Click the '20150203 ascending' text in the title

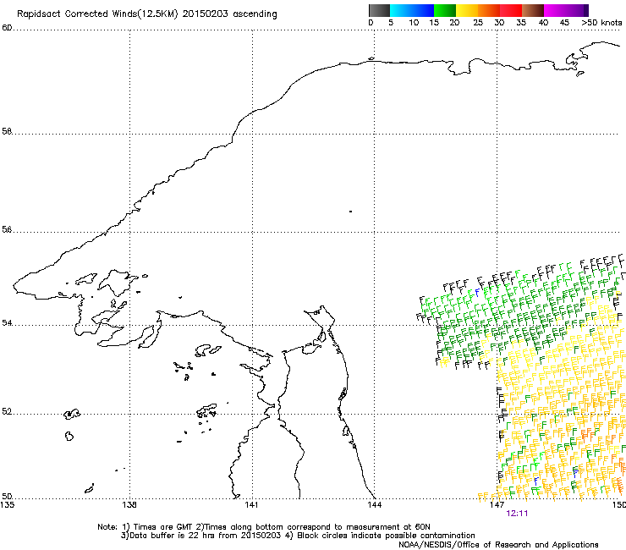click(x=229, y=14)
